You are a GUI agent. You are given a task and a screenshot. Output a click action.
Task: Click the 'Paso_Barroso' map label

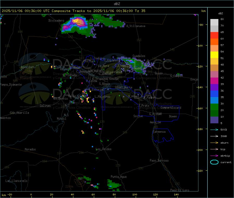[x=159, y=161]
